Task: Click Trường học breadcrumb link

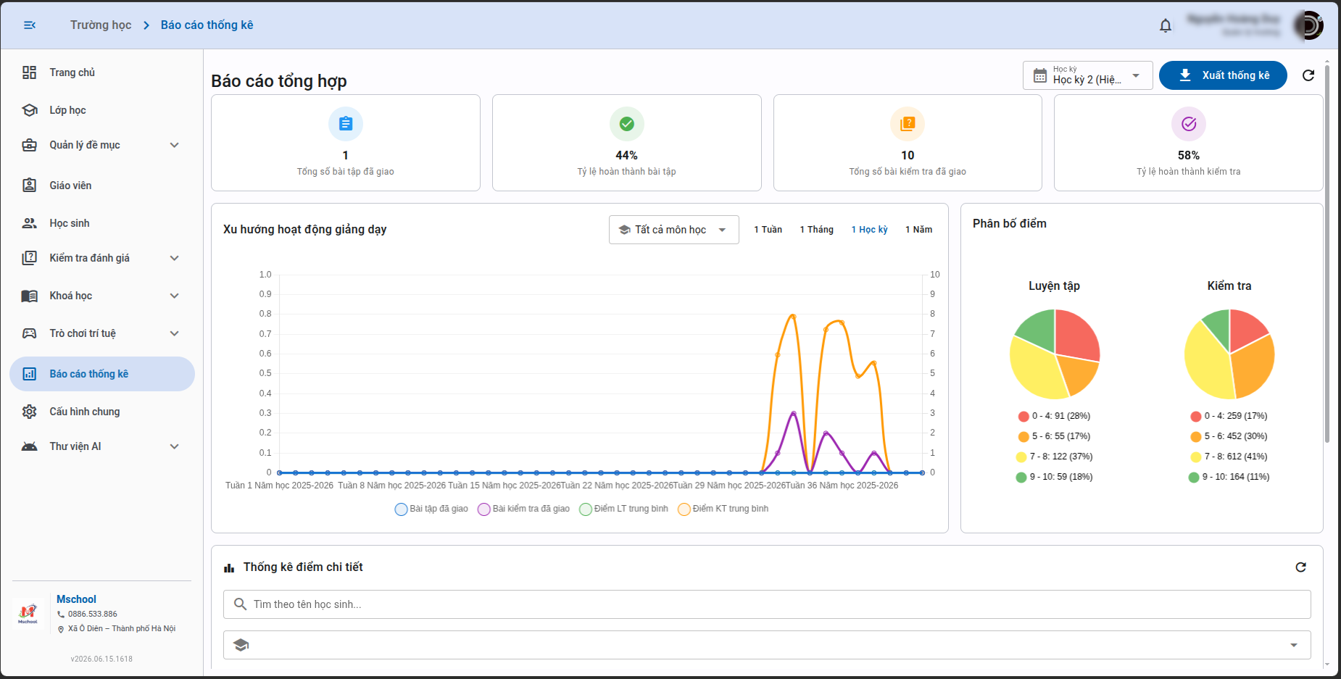Action: coord(101,25)
